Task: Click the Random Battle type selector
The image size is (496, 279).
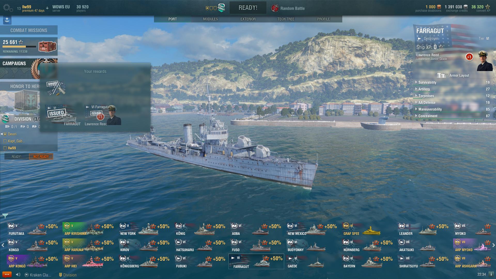Action: click(288, 8)
